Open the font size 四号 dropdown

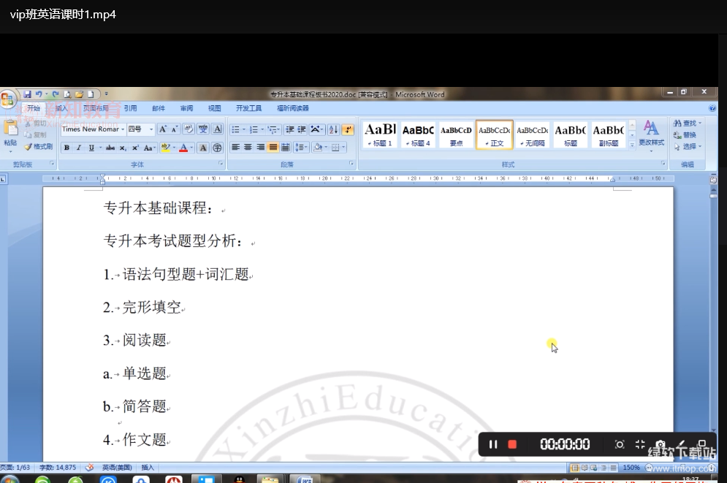tap(151, 129)
